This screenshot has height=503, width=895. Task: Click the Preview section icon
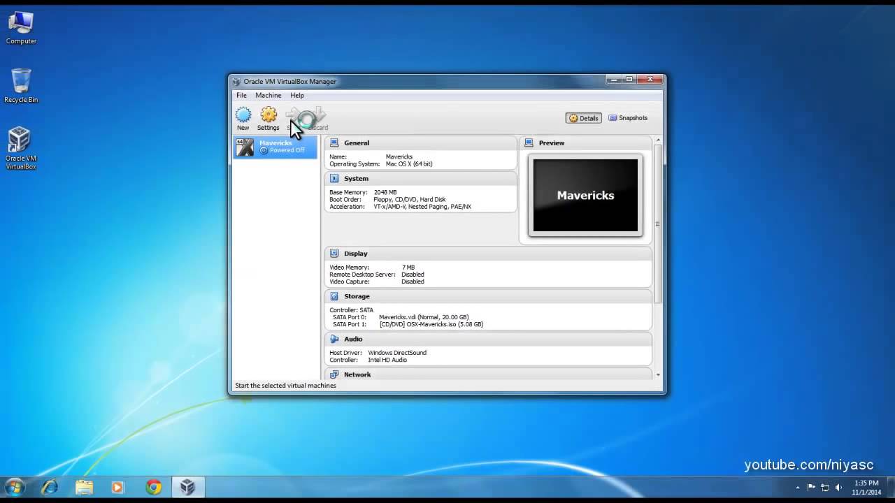(x=529, y=143)
